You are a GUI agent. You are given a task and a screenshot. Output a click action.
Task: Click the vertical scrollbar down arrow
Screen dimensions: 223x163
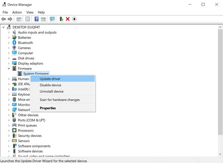[220, 155]
